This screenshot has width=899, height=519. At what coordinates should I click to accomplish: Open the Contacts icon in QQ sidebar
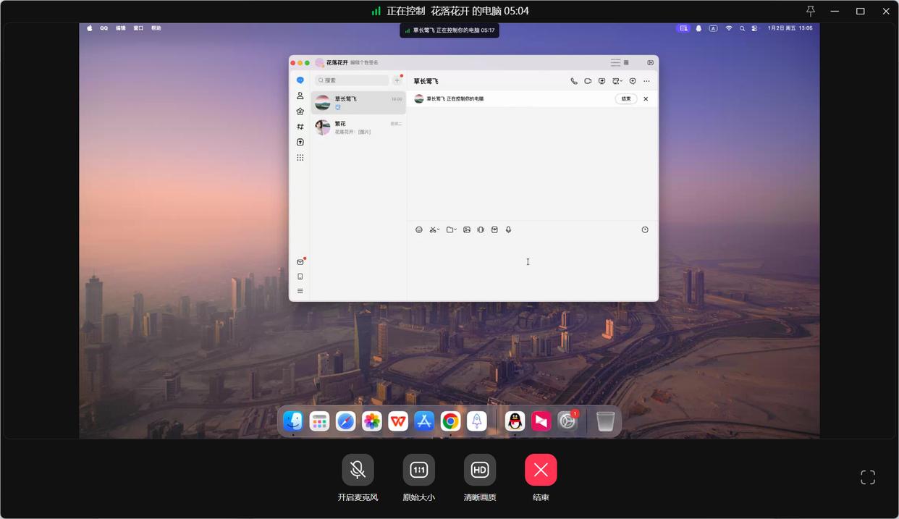click(300, 96)
